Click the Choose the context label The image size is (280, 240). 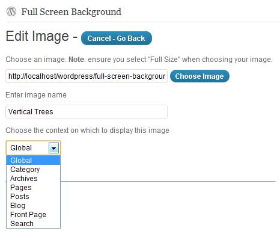87,131
